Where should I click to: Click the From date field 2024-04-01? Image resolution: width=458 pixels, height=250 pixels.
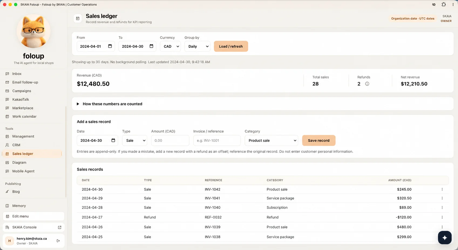(96, 46)
